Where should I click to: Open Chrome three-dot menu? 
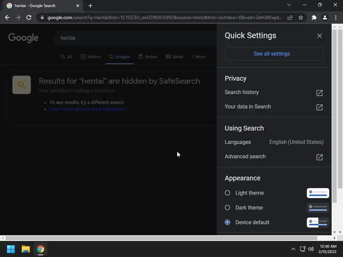[x=336, y=17]
